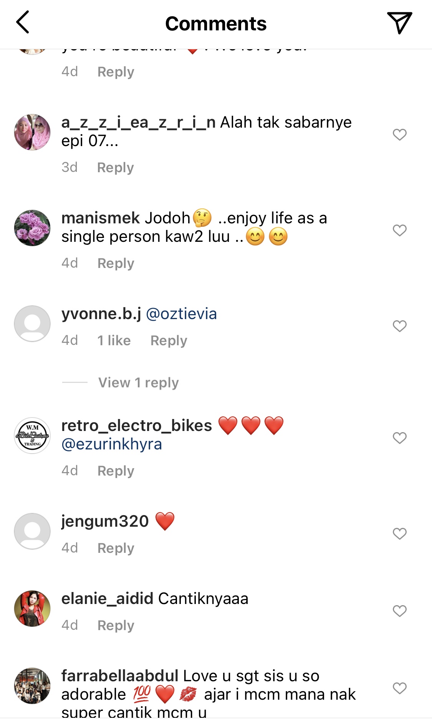Like elanie_aidid's Cantiknyaaa comment
The width and height of the screenshot is (432, 727).
(x=399, y=611)
